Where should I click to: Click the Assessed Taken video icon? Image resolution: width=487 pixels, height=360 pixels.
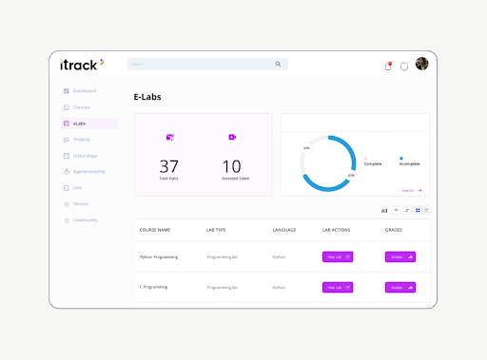232,137
